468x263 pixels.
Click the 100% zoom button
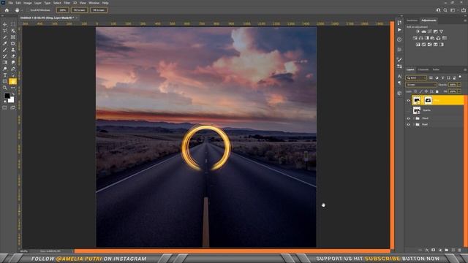click(x=63, y=10)
